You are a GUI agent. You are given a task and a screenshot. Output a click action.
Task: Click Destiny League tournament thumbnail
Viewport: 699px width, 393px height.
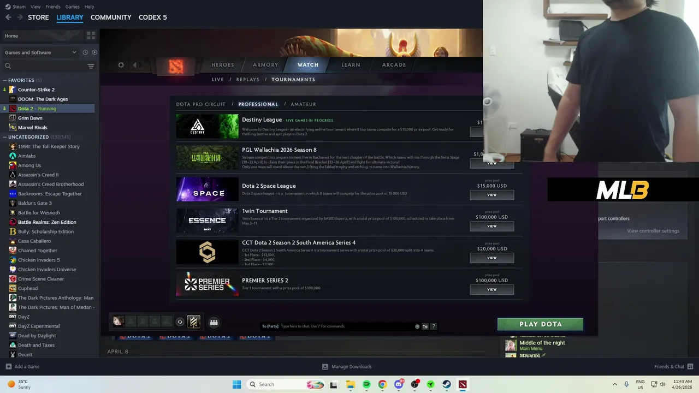(207, 126)
